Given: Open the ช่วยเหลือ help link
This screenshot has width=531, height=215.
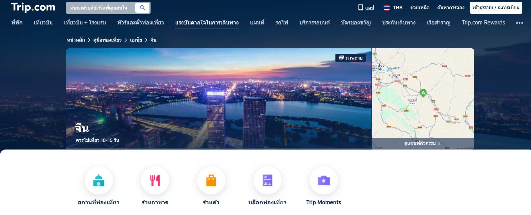Looking at the screenshot, I should pyautogui.click(x=420, y=8).
